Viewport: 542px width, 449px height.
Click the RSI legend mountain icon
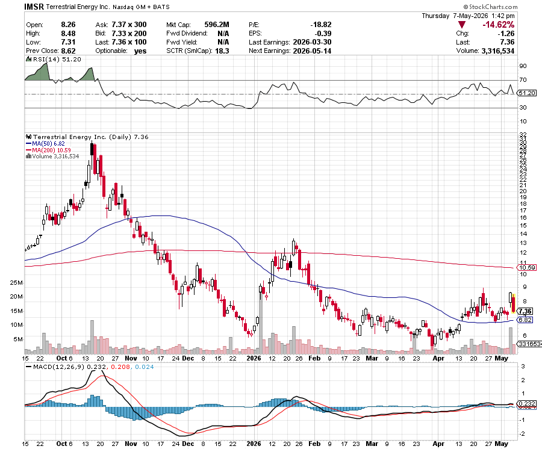pyautogui.click(x=29, y=59)
